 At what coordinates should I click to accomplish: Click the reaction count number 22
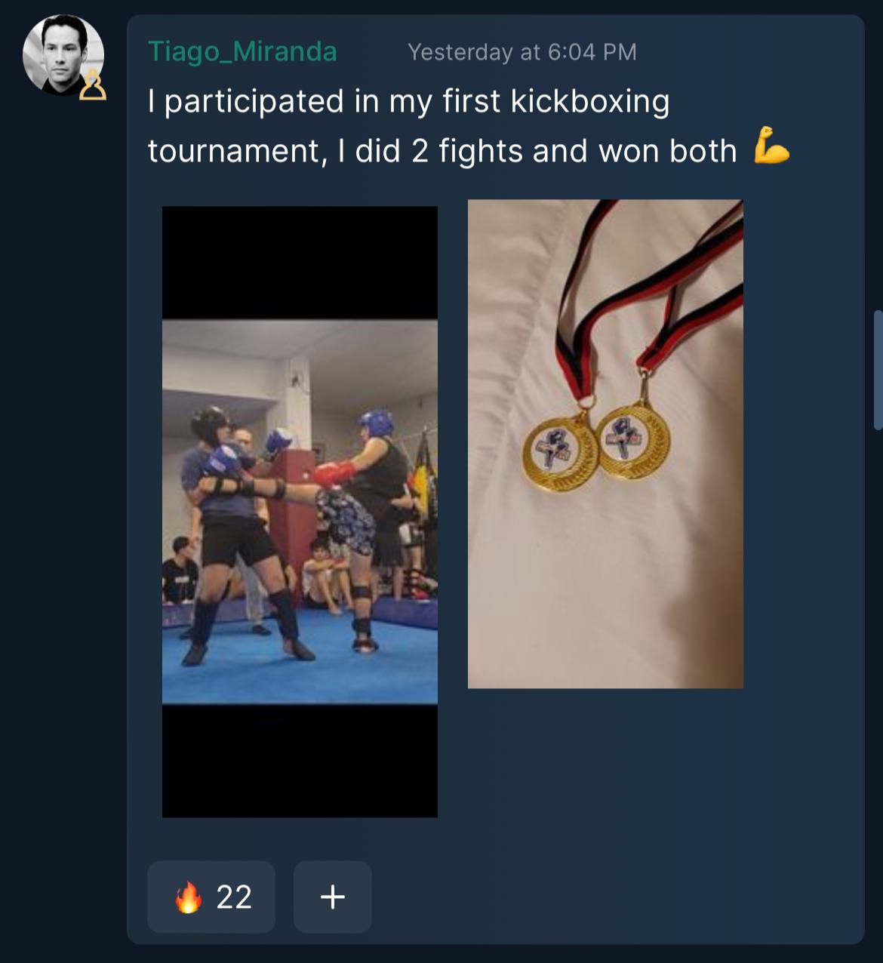click(x=234, y=897)
